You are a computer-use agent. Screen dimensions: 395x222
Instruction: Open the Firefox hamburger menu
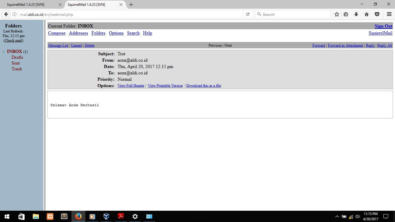click(389, 14)
